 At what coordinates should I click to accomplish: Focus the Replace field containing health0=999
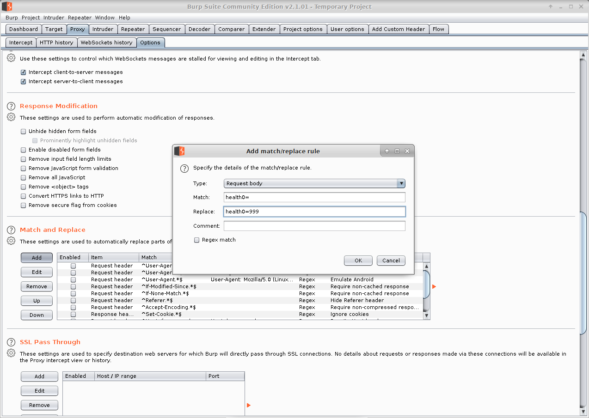click(314, 212)
